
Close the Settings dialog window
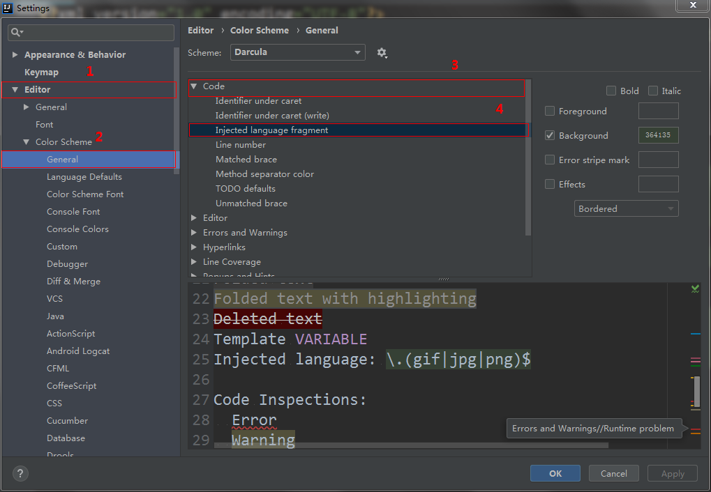693,5
